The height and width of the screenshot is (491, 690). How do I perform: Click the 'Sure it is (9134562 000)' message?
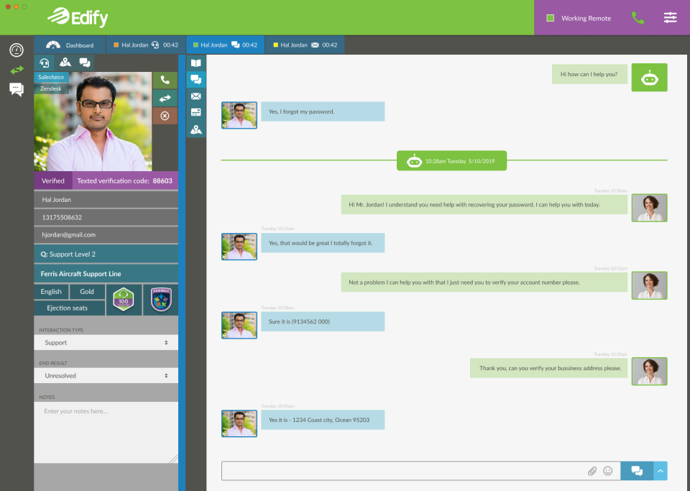(323, 321)
